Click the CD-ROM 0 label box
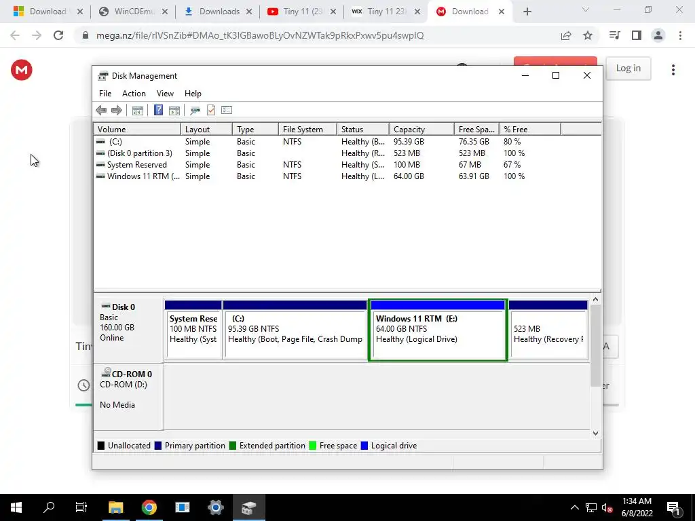 click(128, 396)
